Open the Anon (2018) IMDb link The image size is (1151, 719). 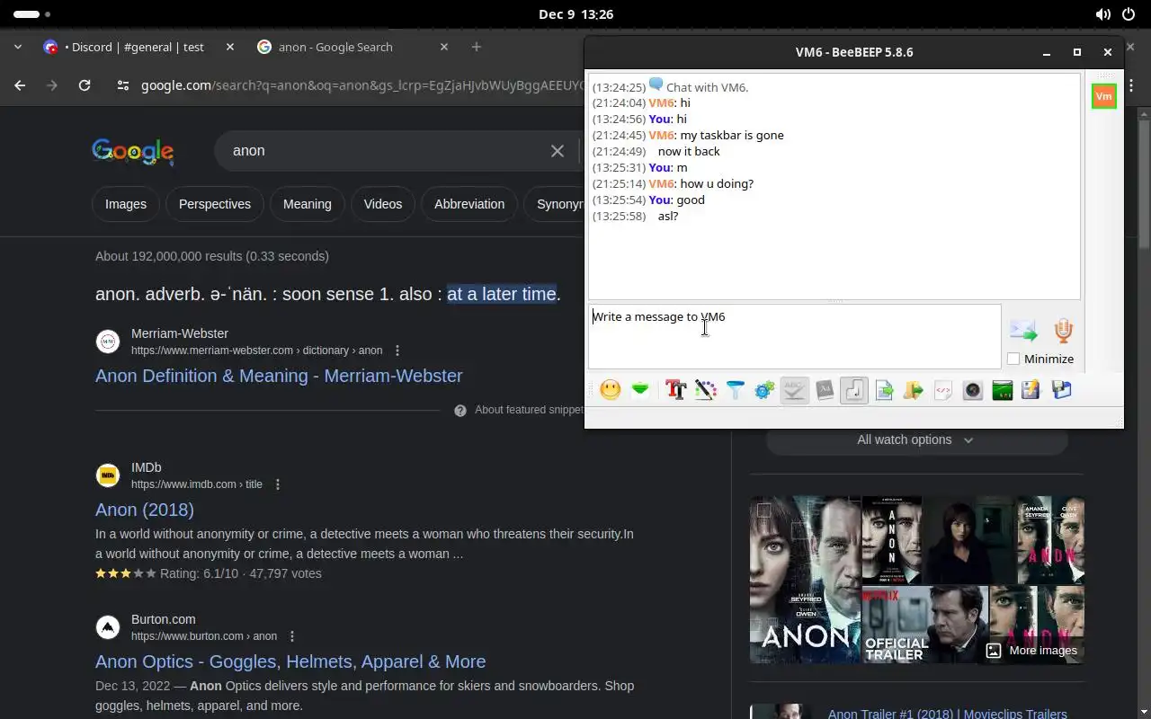pyautogui.click(x=145, y=510)
